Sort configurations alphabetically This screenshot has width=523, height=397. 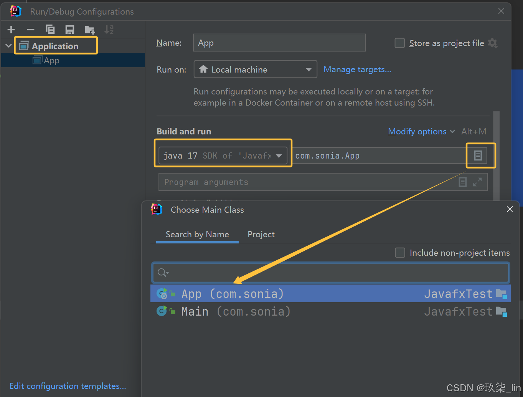pyautogui.click(x=109, y=30)
